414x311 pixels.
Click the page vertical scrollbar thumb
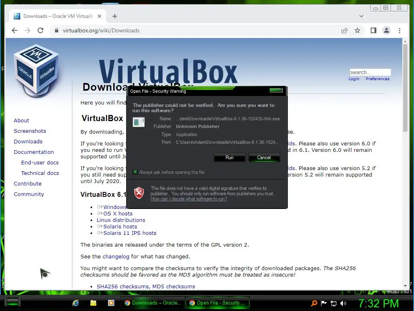click(405, 87)
